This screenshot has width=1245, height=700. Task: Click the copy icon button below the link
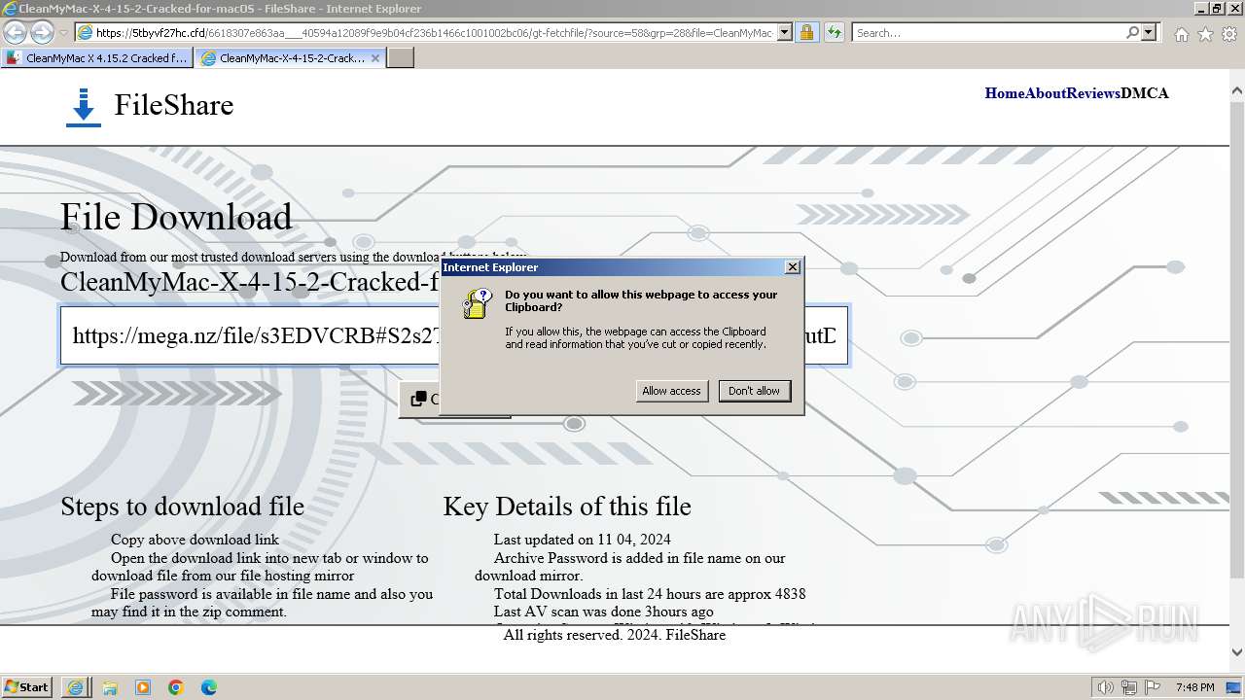coord(419,399)
